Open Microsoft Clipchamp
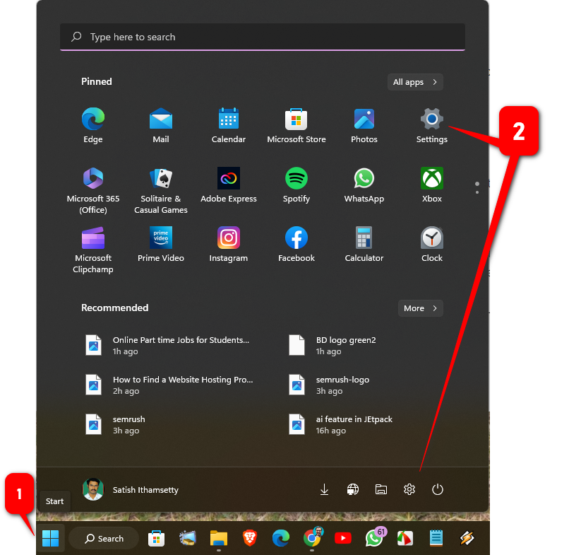The height and width of the screenshot is (555, 569). [x=93, y=250]
